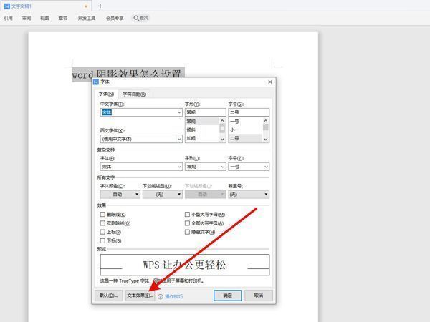
Task: Expand the 西文字体 dropdown
Action: coord(179,139)
